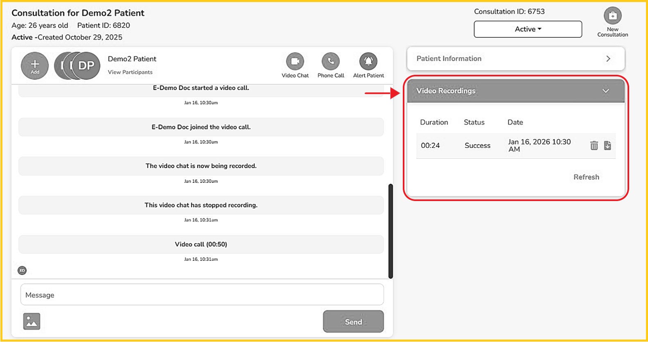Screen dimensions: 648x342
Task: Send the chat message
Action: 353,322
